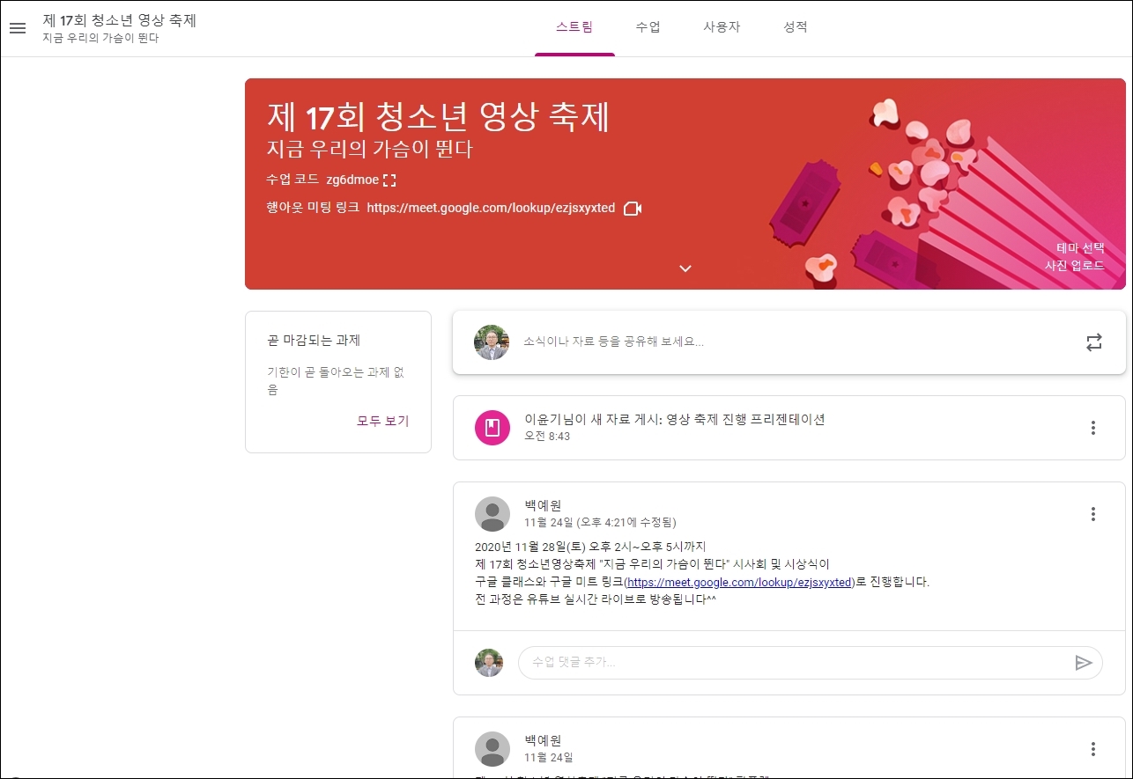The image size is (1133, 779).
Task: Switch to the 스트림 tab
Action: click(x=574, y=27)
